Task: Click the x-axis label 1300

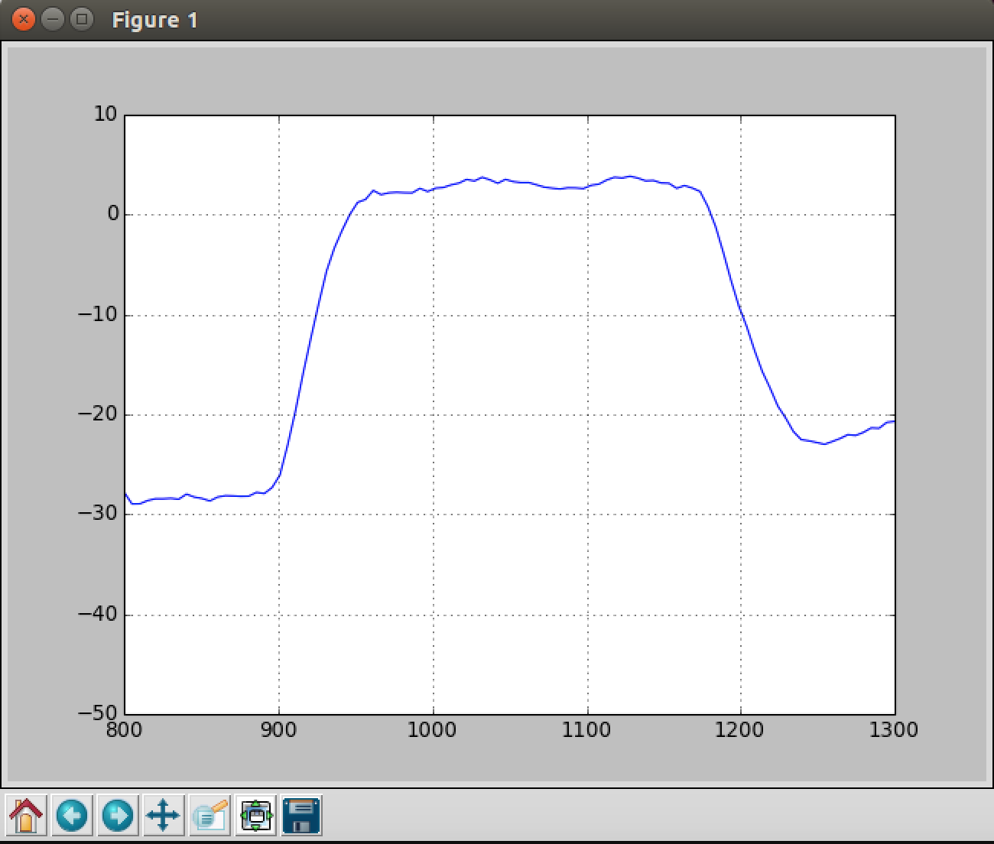Action: (x=894, y=730)
